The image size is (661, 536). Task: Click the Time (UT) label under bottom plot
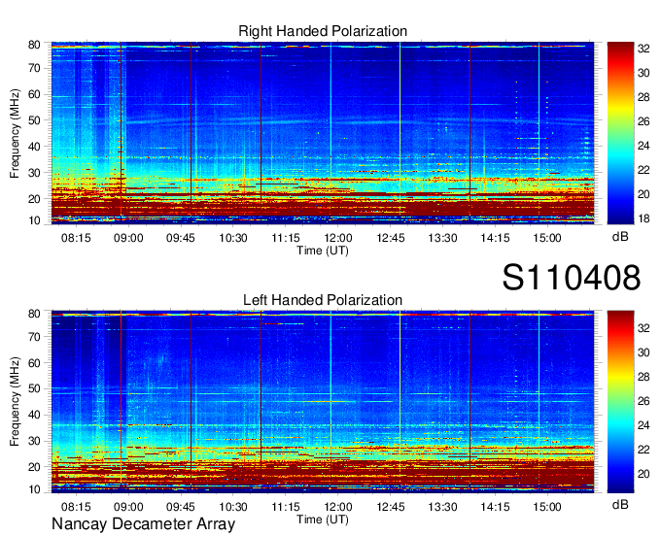pyautogui.click(x=323, y=519)
